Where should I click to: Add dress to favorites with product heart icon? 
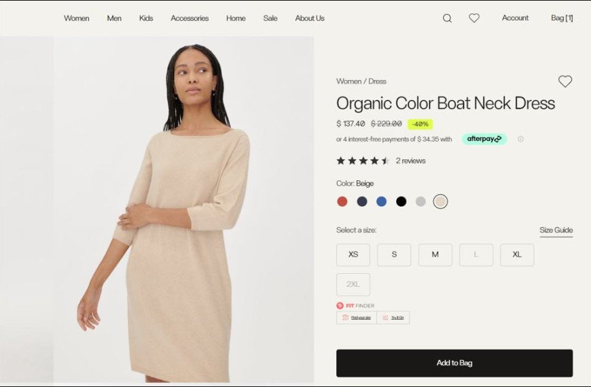coord(565,81)
